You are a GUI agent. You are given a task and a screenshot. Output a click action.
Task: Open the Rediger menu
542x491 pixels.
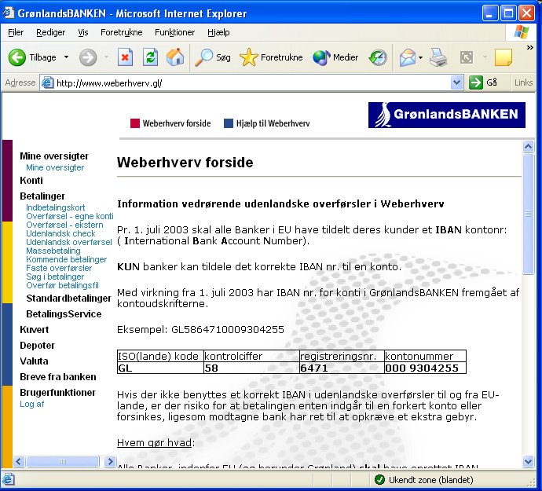click(50, 32)
